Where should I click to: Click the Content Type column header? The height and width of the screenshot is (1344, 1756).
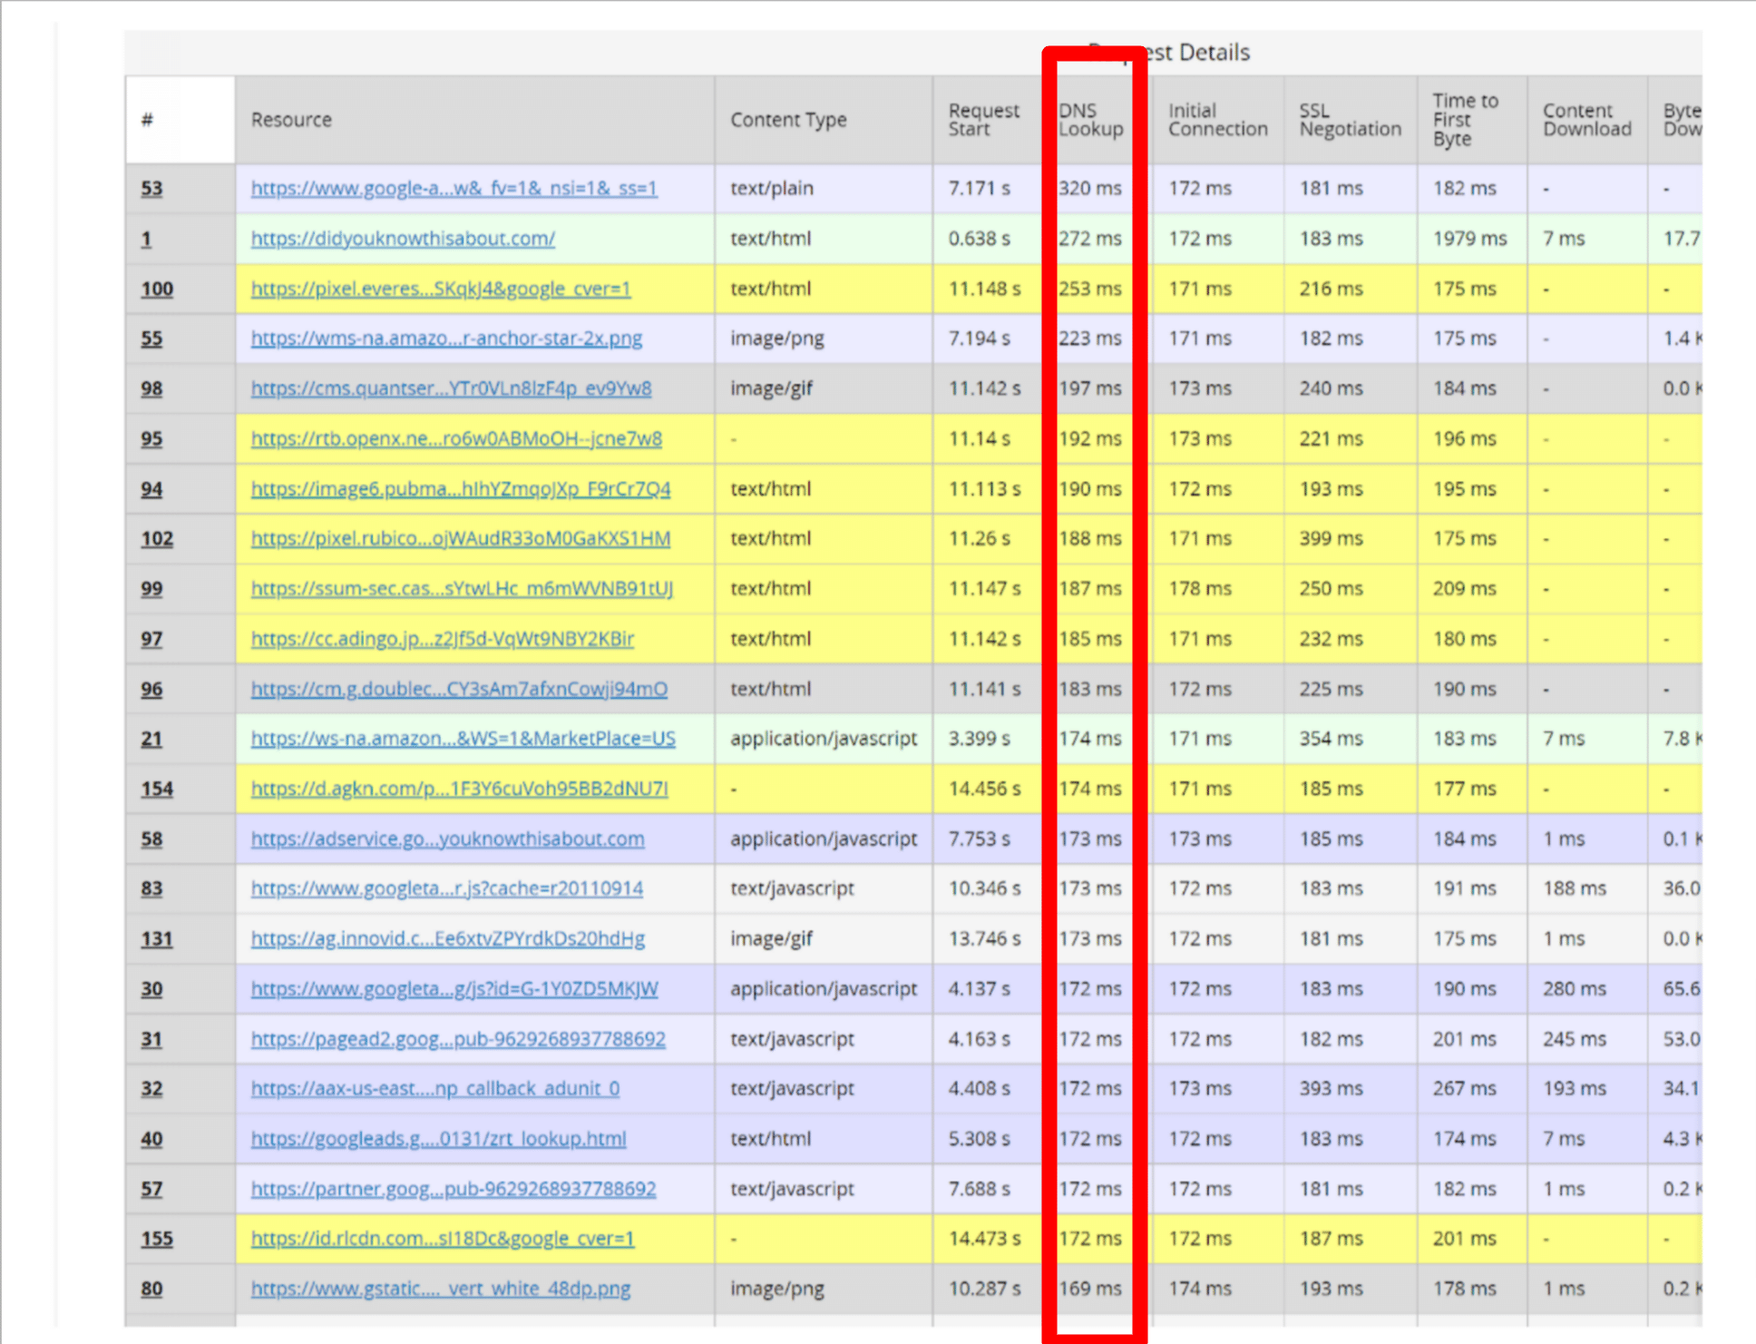point(788,119)
